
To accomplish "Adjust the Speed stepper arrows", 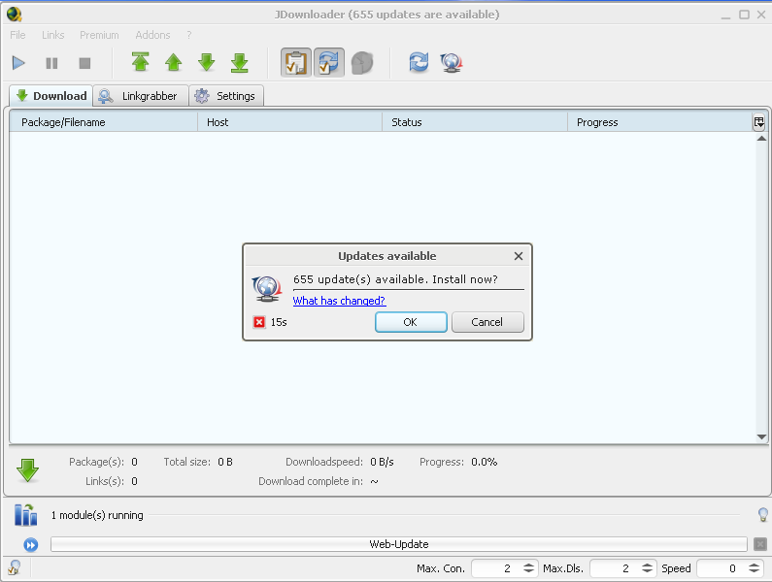I will (x=754, y=568).
